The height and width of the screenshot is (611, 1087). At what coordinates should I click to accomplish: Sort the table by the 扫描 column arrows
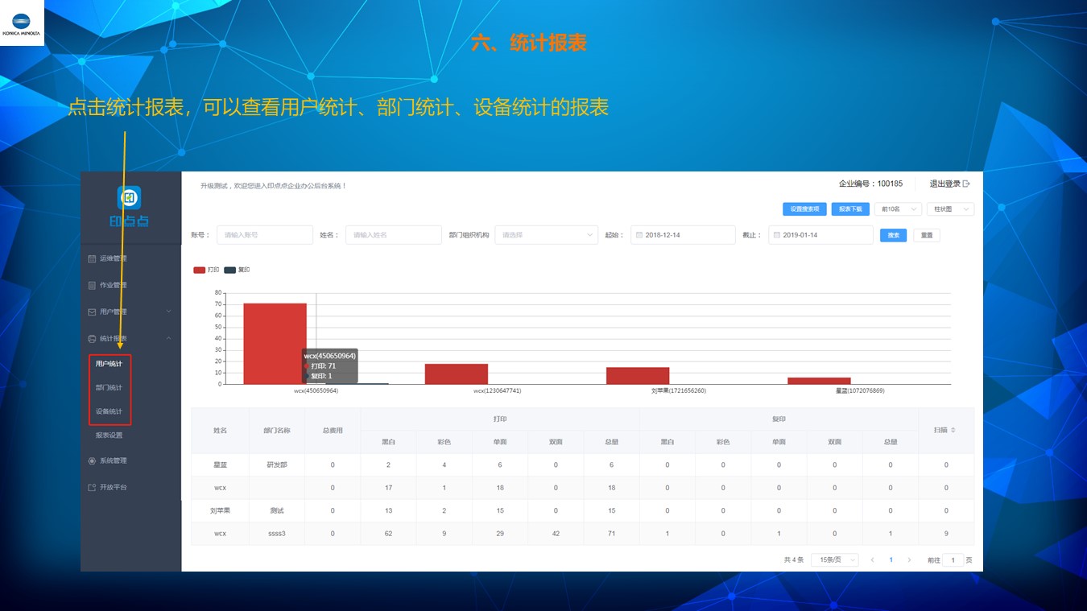click(953, 431)
